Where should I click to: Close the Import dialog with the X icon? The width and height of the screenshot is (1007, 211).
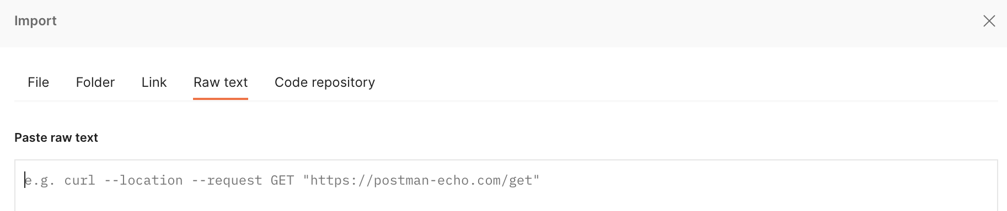[989, 21]
